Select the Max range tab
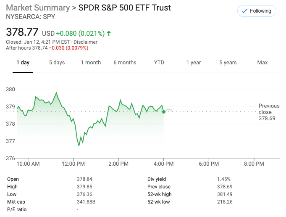 (262, 63)
